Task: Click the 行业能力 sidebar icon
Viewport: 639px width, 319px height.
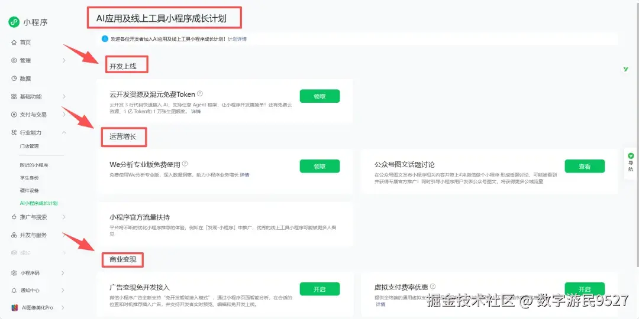Action: click(x=14, y=133)
